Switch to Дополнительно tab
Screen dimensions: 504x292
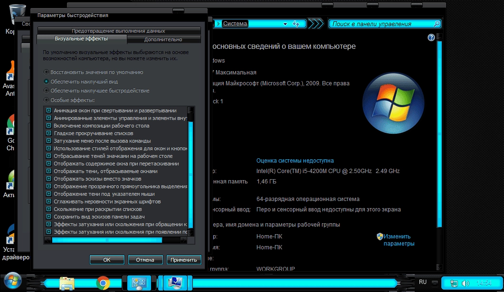tap(163, 39)
